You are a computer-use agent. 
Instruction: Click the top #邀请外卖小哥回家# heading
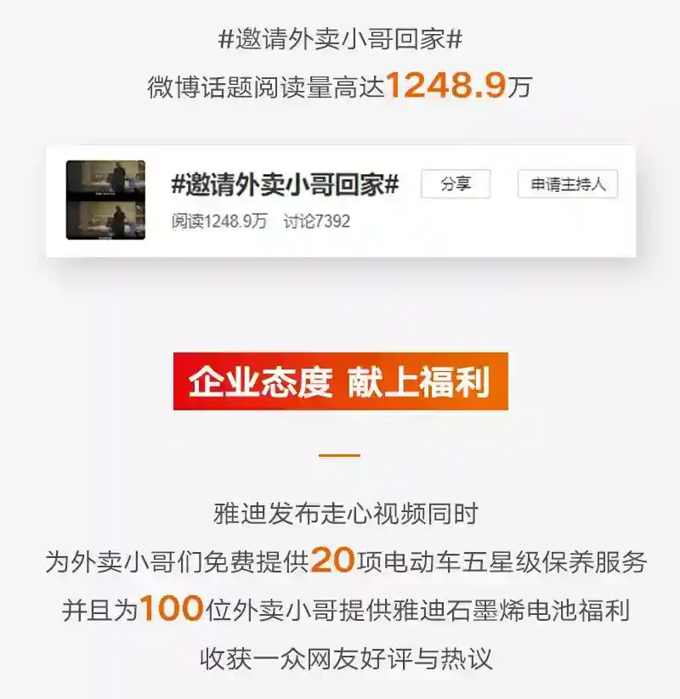(x=340, y=39)
